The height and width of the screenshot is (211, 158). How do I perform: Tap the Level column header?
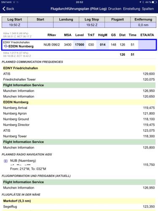click(x=80, y=35)
